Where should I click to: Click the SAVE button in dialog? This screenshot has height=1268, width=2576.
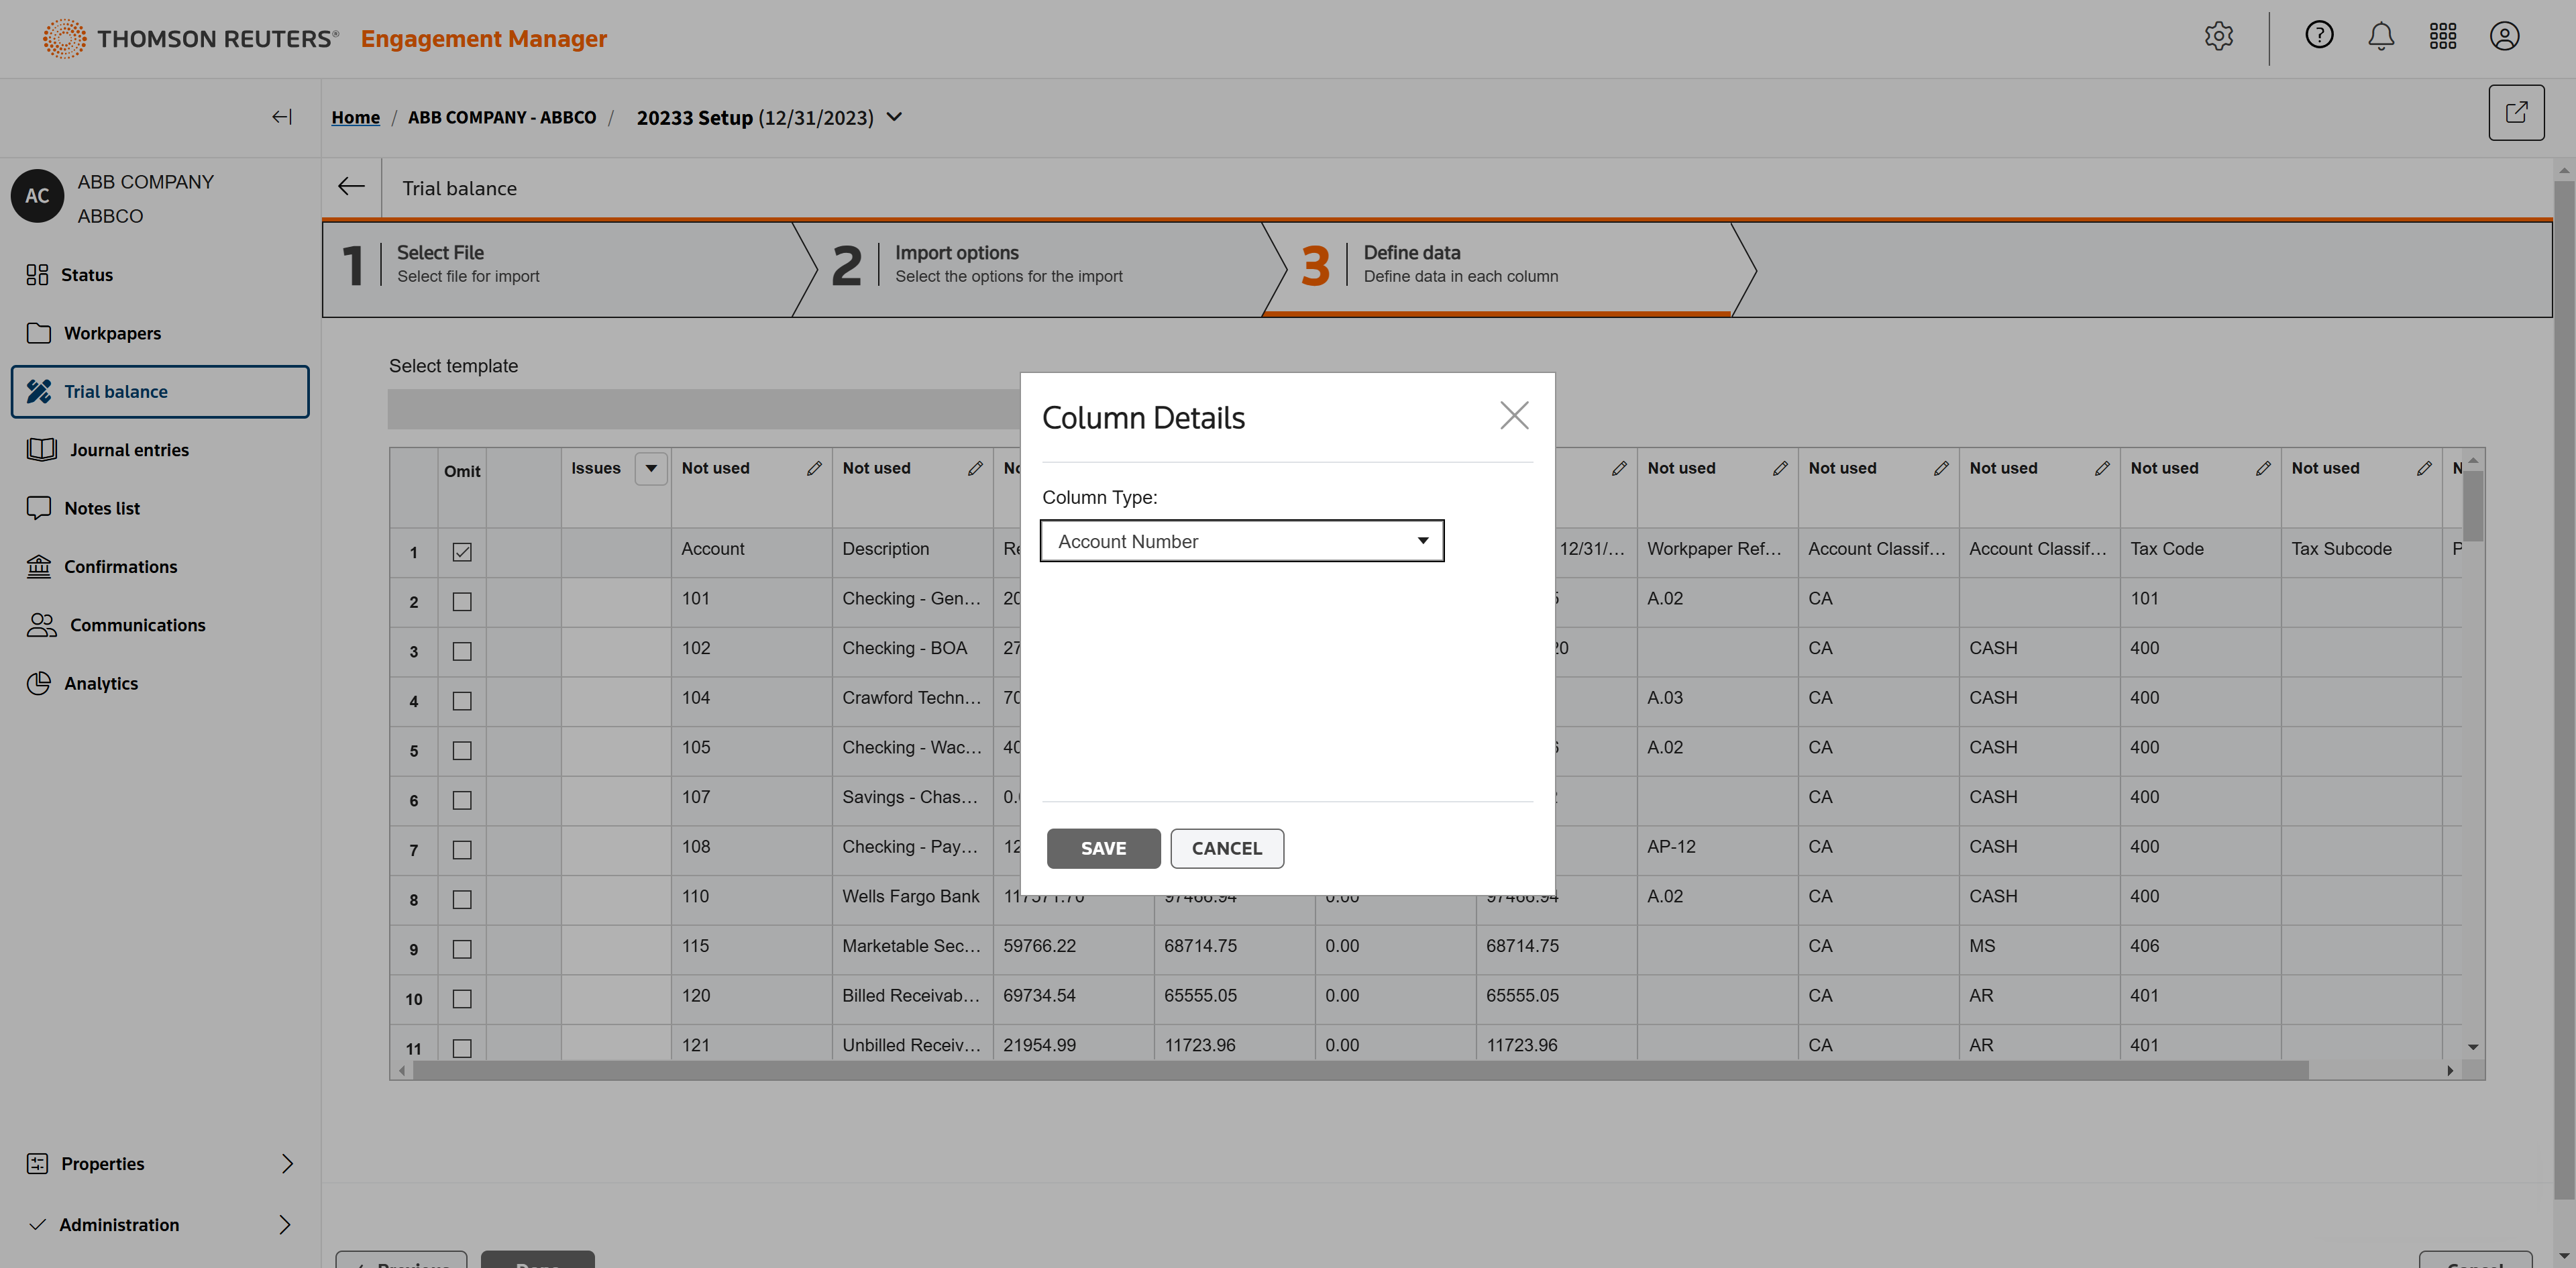(x=1103, y=848)
